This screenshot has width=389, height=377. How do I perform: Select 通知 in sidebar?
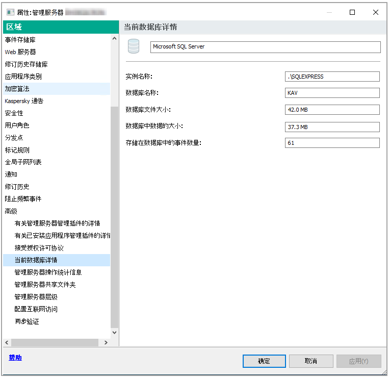57,174
